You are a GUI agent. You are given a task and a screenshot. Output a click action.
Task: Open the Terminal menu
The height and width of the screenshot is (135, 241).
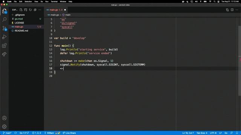[x=54, y=1]
